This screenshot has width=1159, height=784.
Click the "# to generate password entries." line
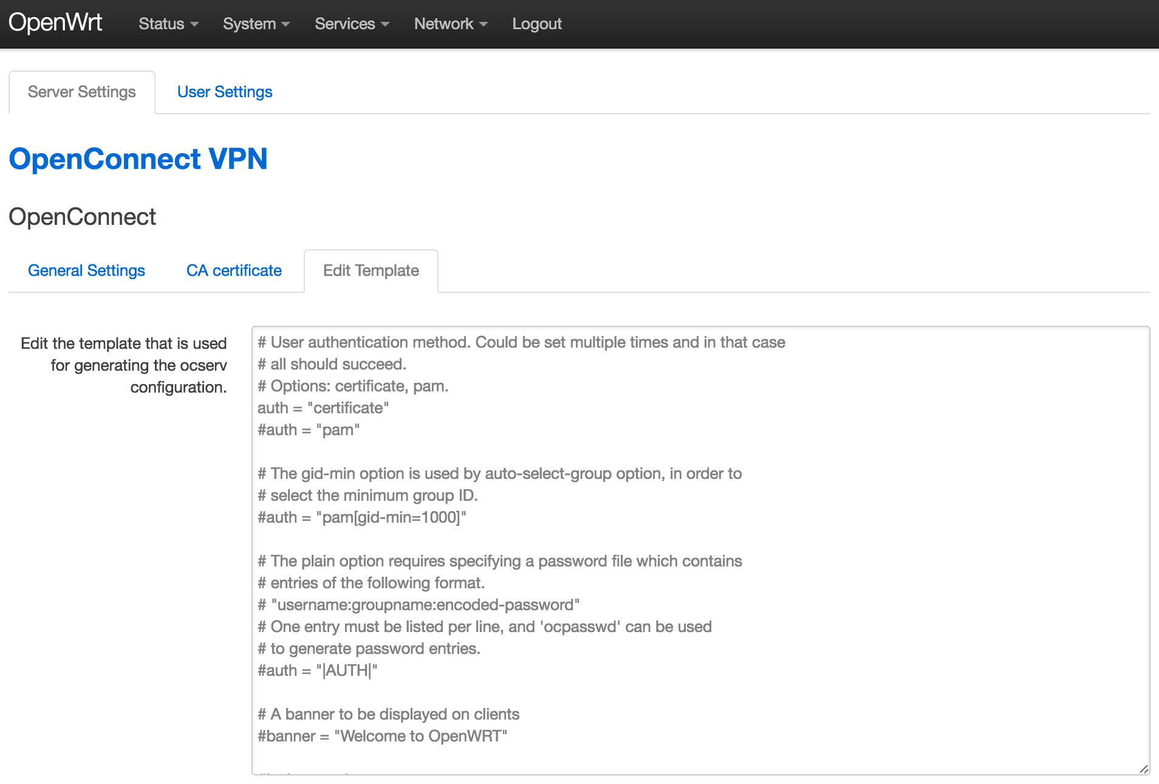(x=369, y=648)
